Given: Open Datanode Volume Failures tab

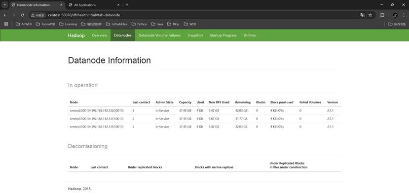Looking at the screenshot, I should click(159, 35).
